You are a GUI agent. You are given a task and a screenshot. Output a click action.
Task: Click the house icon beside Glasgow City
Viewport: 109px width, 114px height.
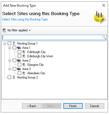pos(24,65)
